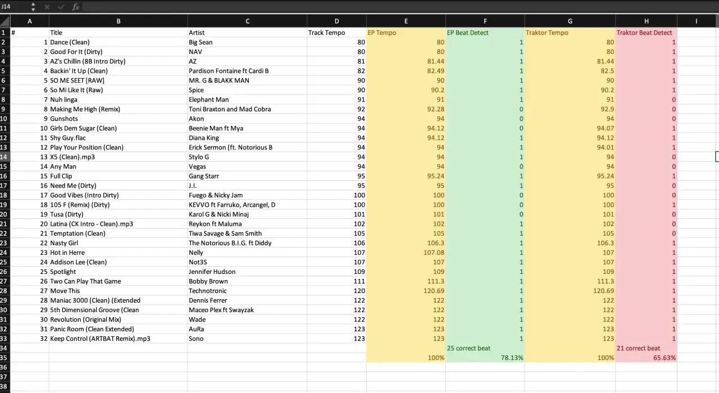Select the percentage cell 78.13%
Screen dimensions: 719x393
click(x=485, y=358)
